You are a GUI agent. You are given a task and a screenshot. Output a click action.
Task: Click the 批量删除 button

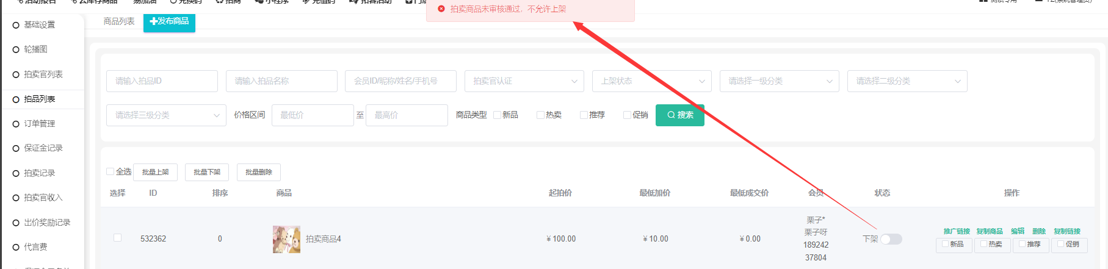[x=259, y=173]
